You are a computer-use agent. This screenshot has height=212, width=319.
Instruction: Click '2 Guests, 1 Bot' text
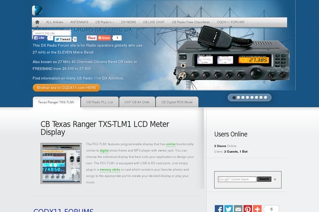236,152
